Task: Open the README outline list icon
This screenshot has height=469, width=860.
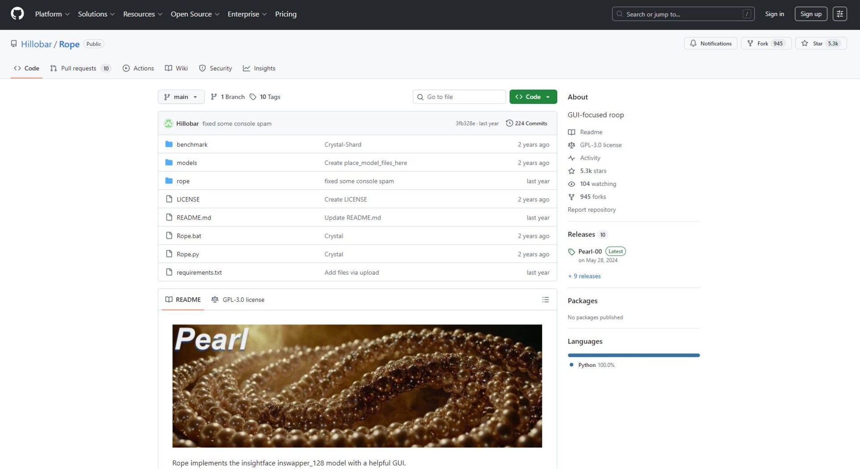Action: [x=545, y=300]
